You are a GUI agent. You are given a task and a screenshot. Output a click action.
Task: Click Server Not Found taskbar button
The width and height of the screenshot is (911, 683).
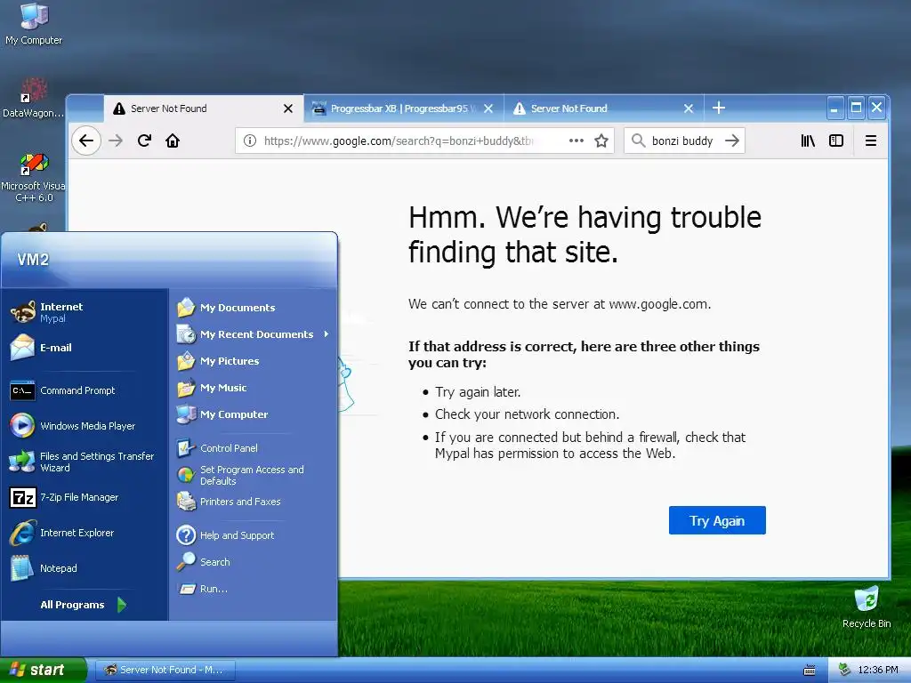(x=165, y=670)
